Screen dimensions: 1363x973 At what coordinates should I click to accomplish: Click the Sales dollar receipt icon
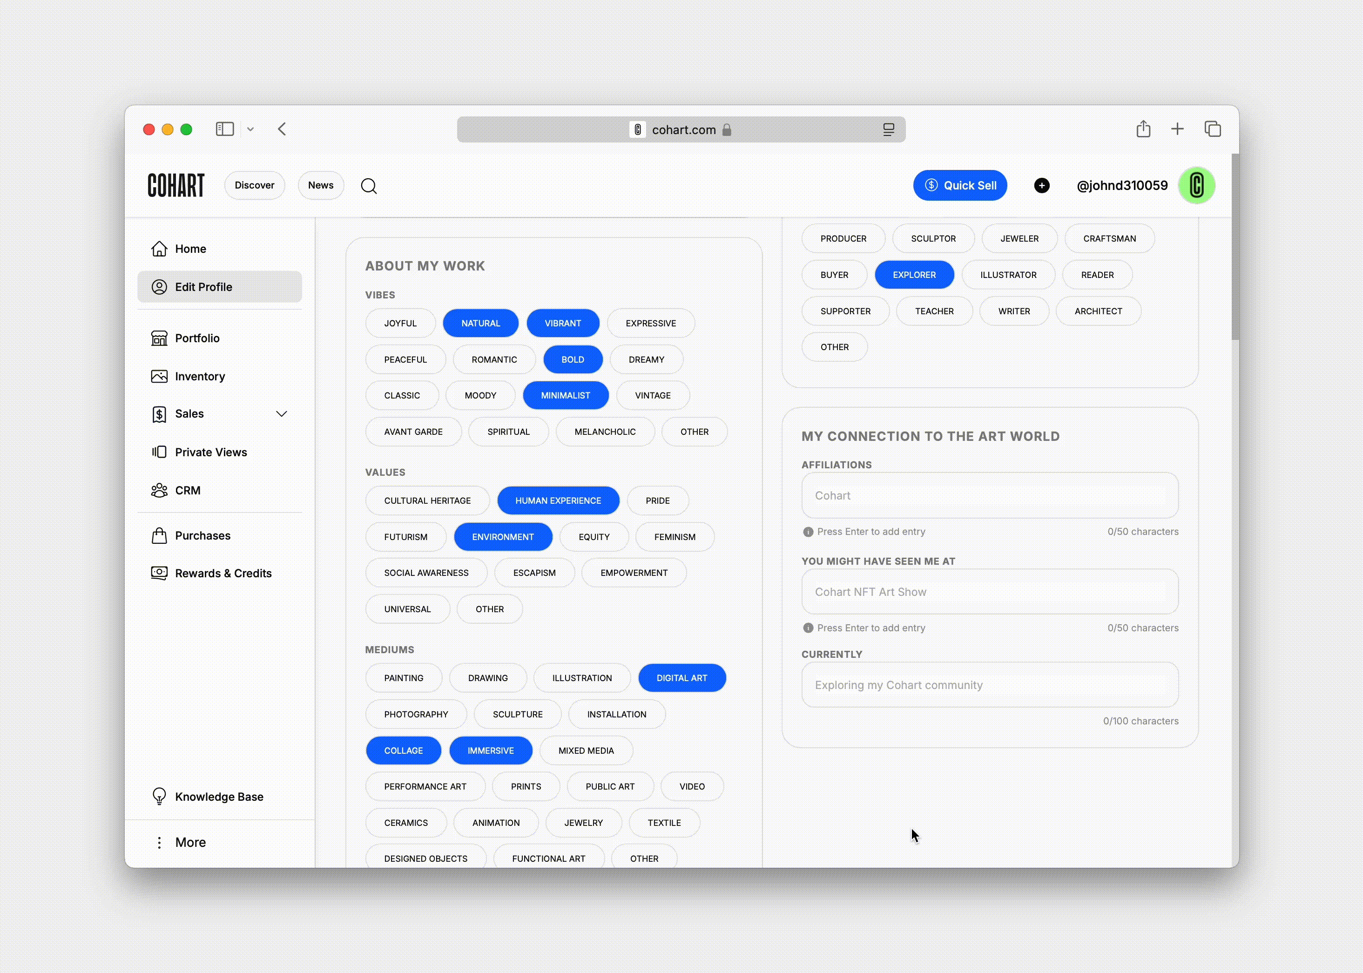159,414
